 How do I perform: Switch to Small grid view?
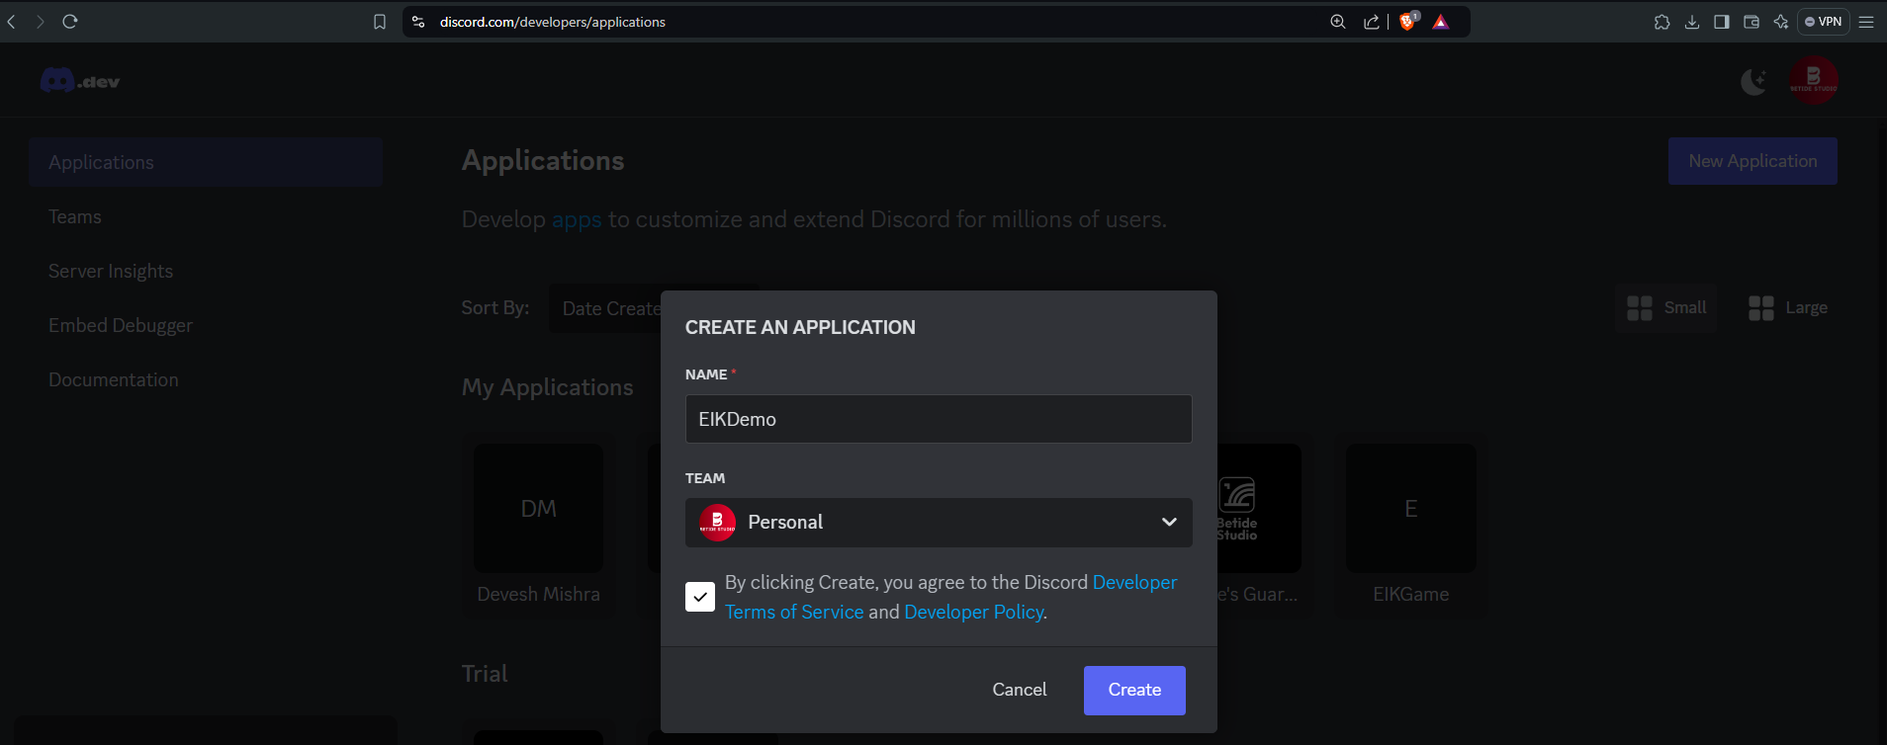1666,308
